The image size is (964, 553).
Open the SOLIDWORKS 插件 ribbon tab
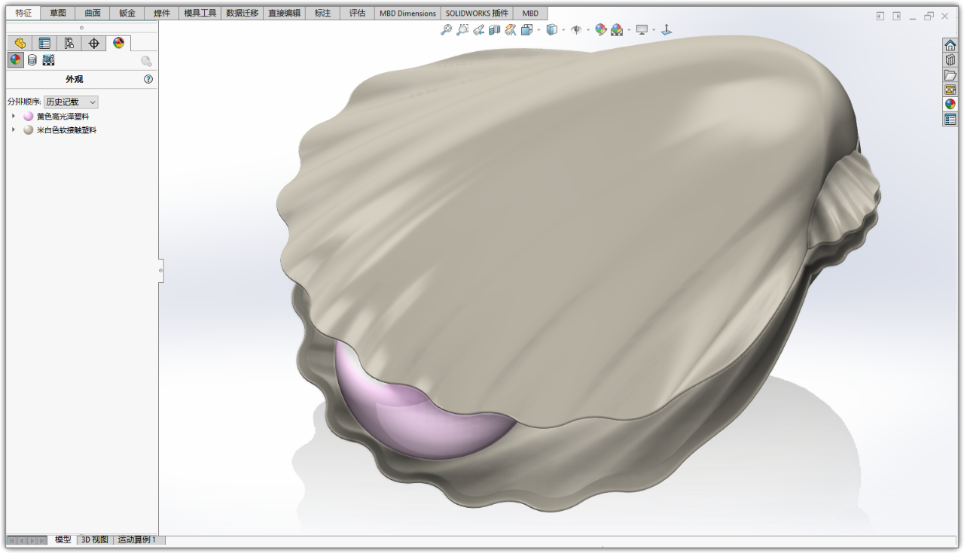(477, 13)
